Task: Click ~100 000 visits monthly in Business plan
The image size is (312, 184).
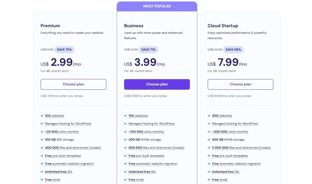Action: [x=146, y=132]
